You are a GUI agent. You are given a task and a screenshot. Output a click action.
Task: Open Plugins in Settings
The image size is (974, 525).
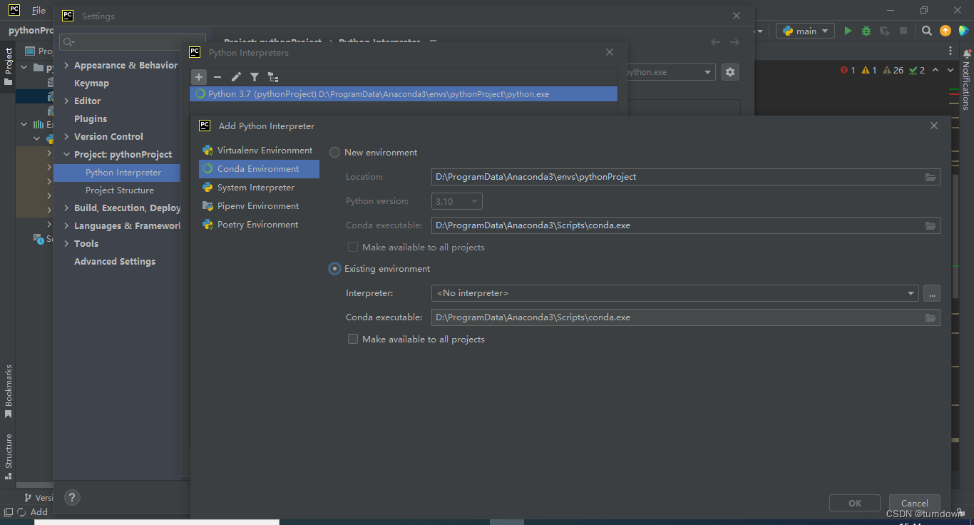pos(91,119)
